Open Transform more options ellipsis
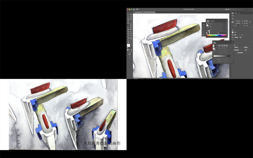 tap(251, 27)
